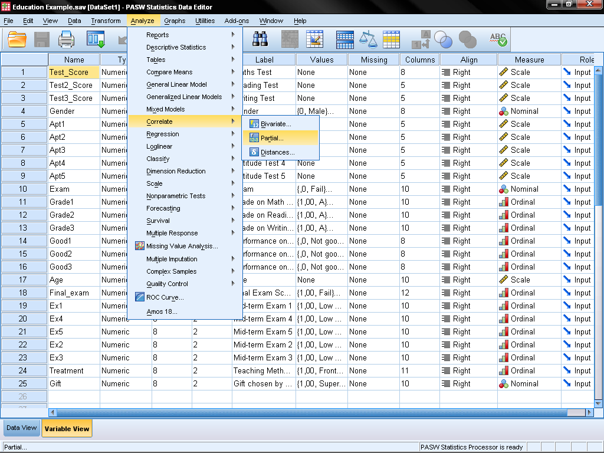Click the Select Cases grid icon

click(391, 40)
